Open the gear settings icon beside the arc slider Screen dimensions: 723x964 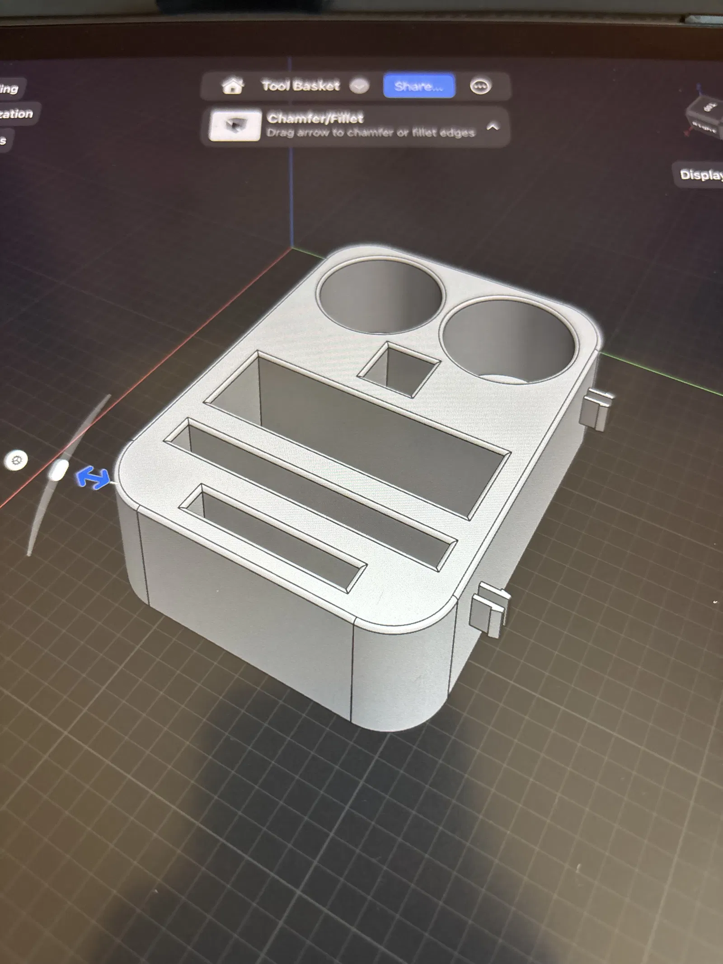pyautogui.click(x=17, y=461)
